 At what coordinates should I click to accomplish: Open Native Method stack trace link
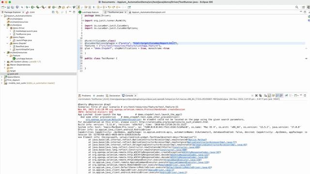click(x=197, y=140)
